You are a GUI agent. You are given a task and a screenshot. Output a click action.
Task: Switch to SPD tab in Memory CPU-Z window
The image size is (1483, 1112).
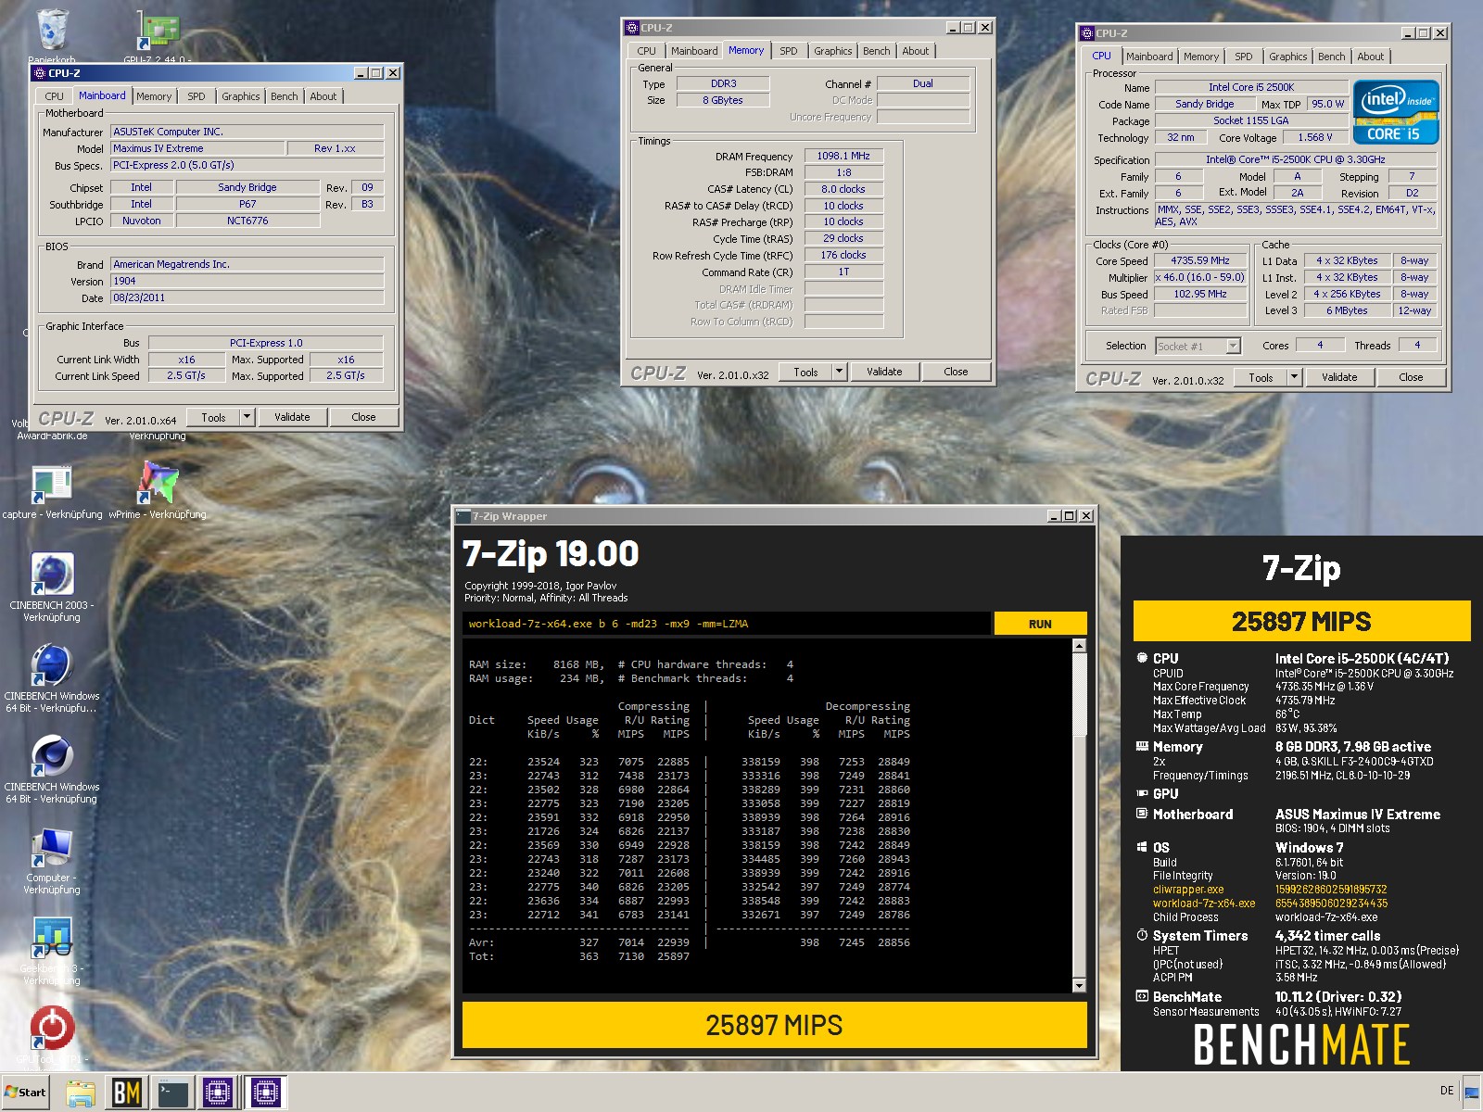(789, 51)
